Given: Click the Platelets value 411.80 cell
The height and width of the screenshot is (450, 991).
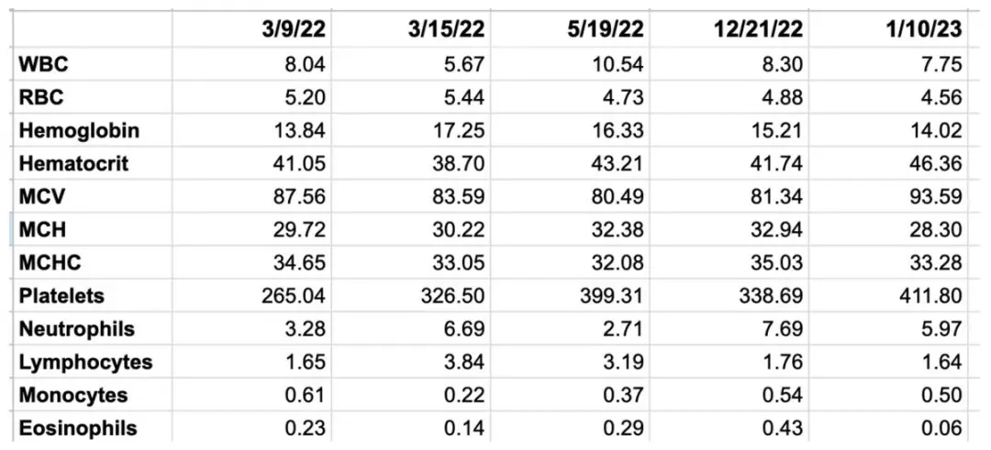Looking at the screenshot, I should (x=887, y=295).
